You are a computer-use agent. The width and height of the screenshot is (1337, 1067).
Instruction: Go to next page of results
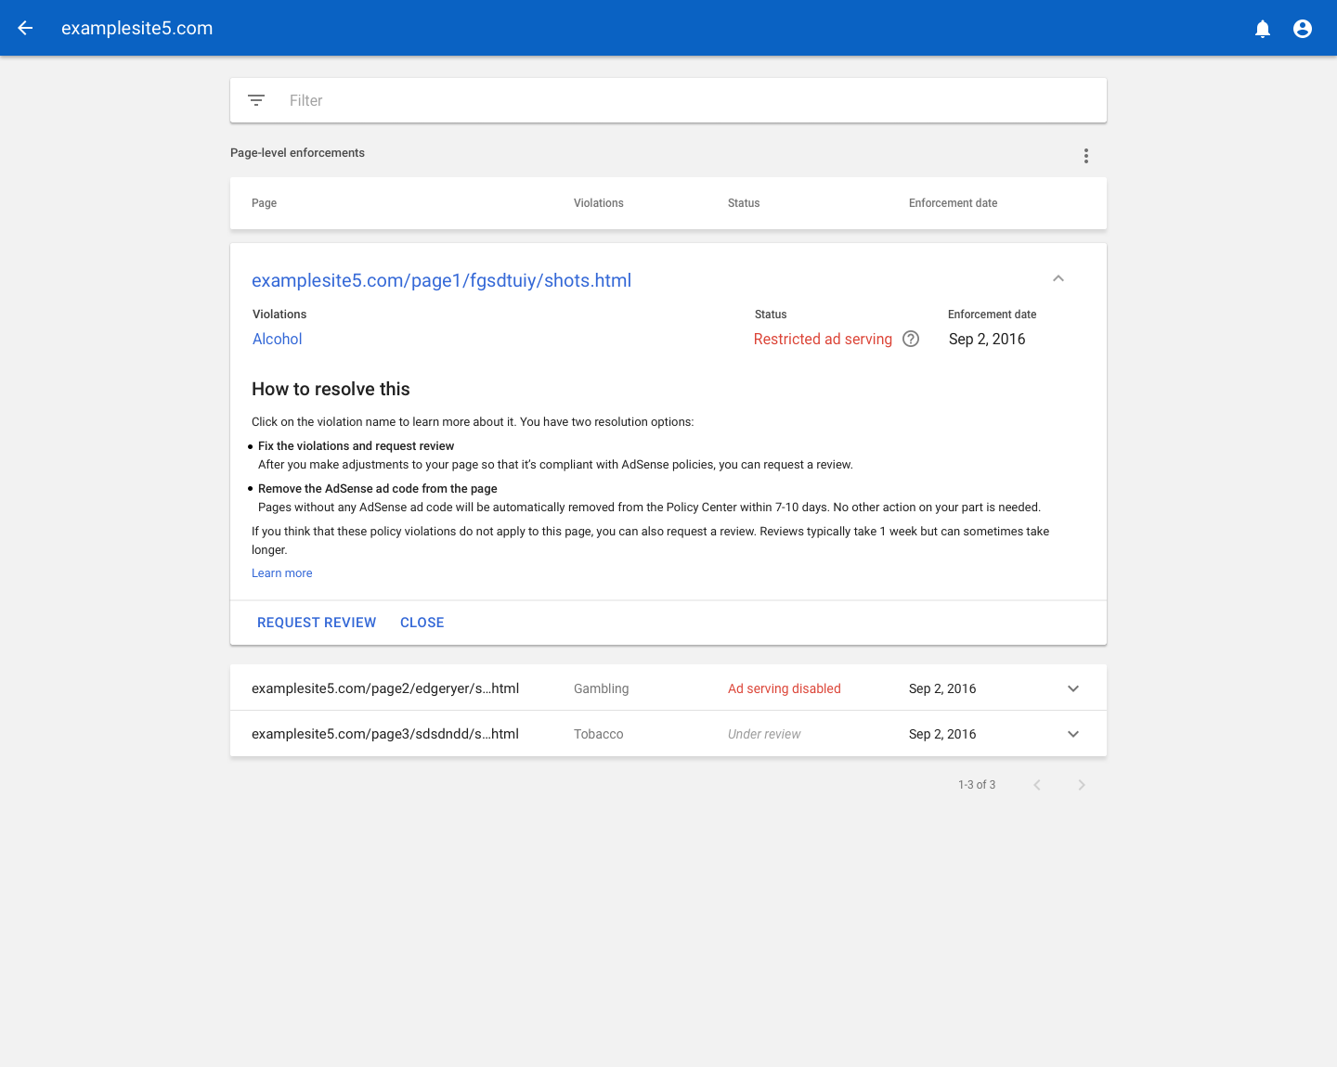pyautogui.click(x=1081, y=785)
